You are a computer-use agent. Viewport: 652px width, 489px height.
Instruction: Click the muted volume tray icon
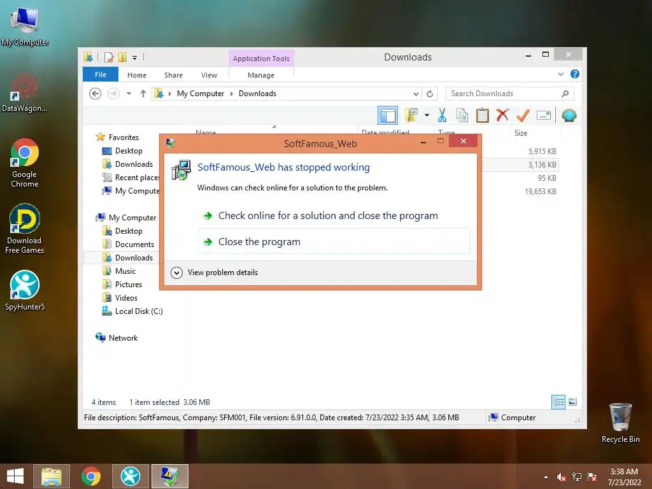562,477
